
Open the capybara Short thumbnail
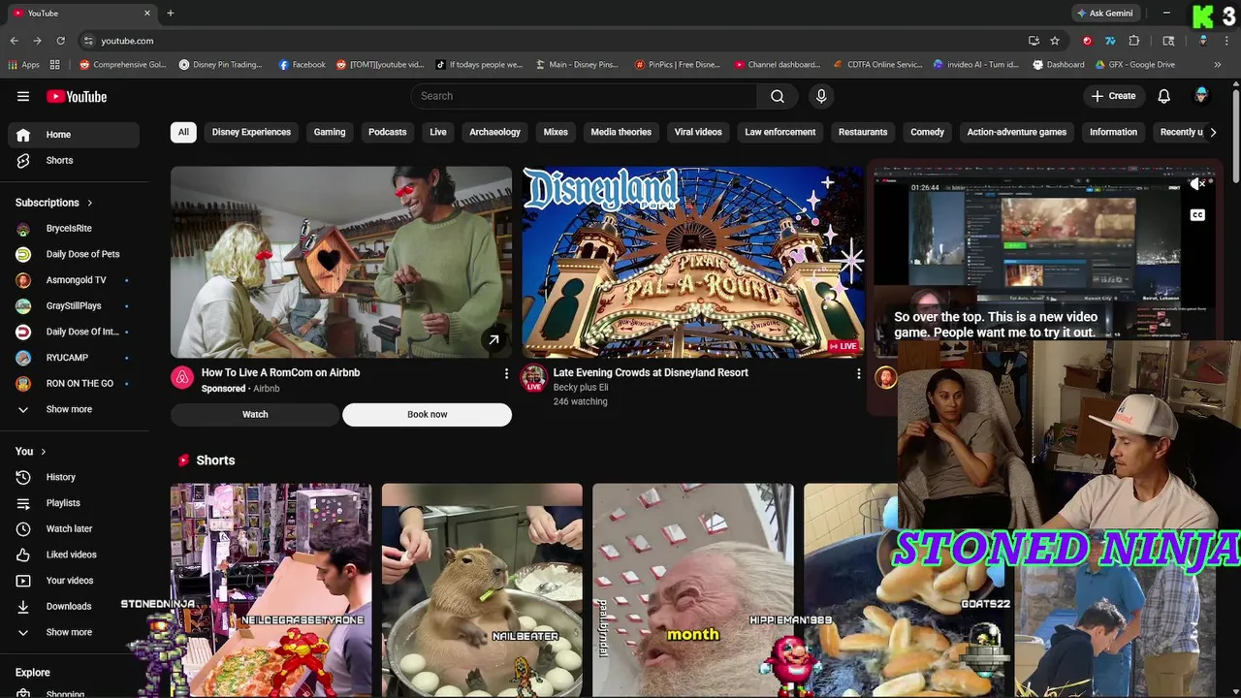click(482, 590)
